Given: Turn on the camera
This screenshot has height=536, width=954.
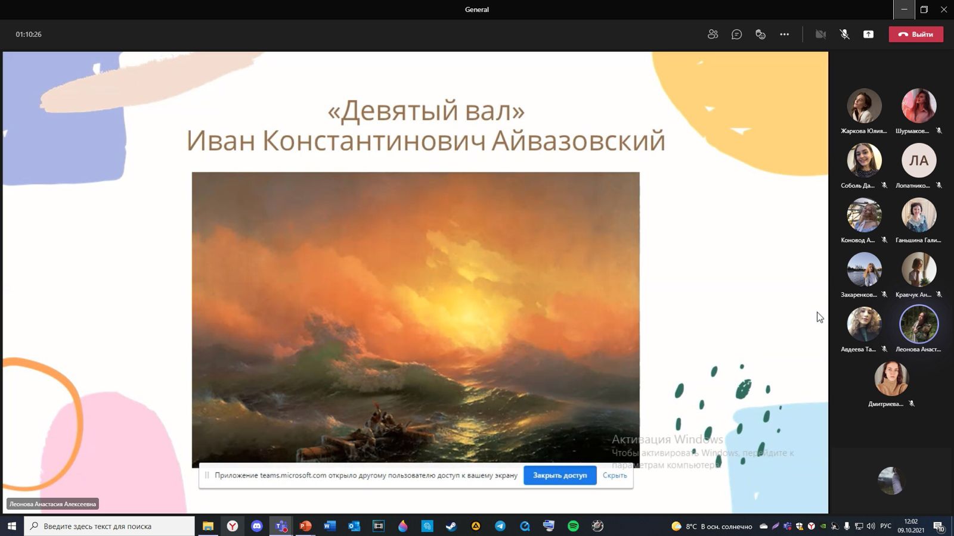Looking at the screenshot, I should [x=820, y=35].
